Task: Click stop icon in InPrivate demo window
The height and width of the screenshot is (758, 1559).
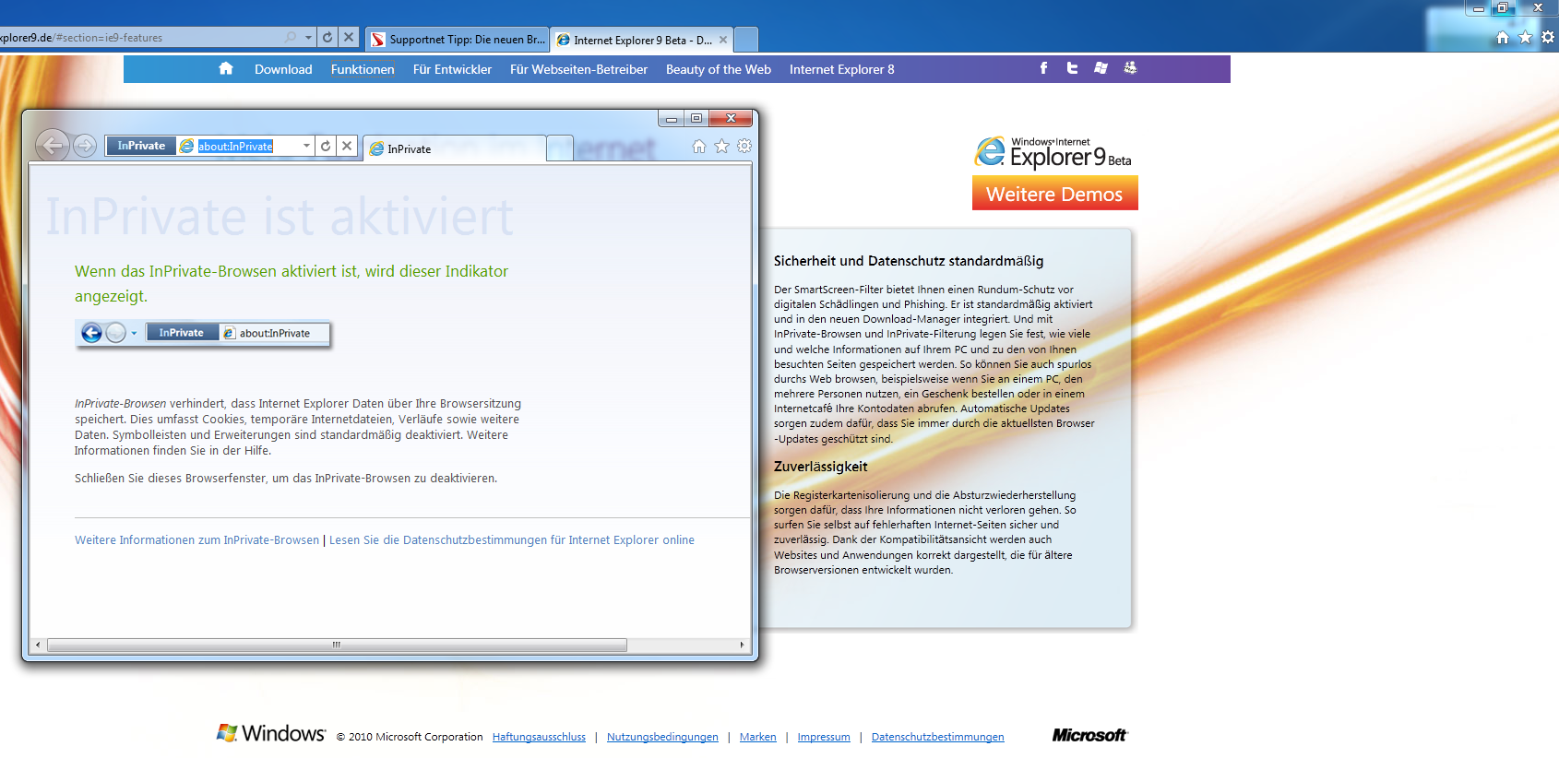Action: [347, 146]
